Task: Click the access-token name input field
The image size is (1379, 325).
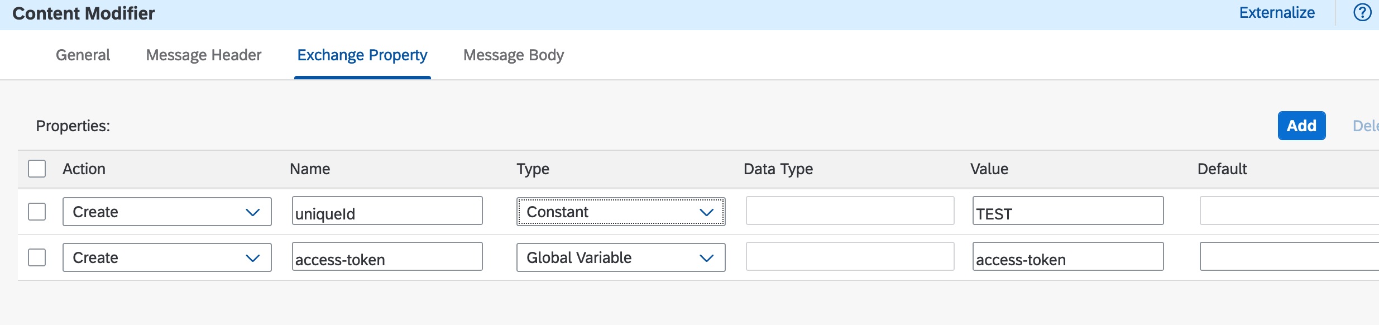Action: pos(387,257)
